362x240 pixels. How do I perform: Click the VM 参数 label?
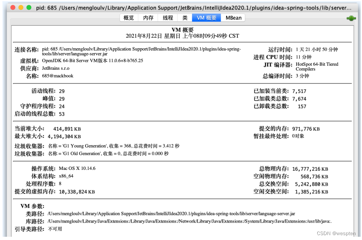[x=33, y=206]
